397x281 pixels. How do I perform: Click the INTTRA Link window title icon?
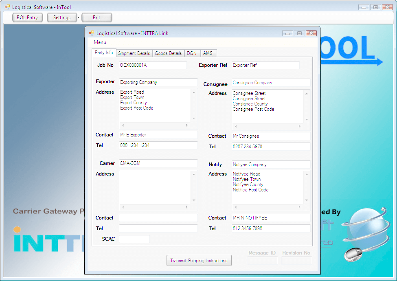pos(91,33)
